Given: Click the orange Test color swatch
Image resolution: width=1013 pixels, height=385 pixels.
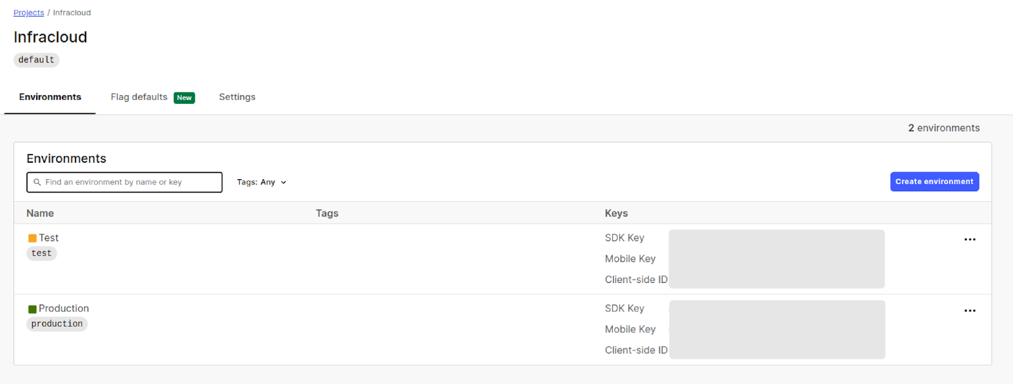Looking at the screenshot, I should coord(32,239).
